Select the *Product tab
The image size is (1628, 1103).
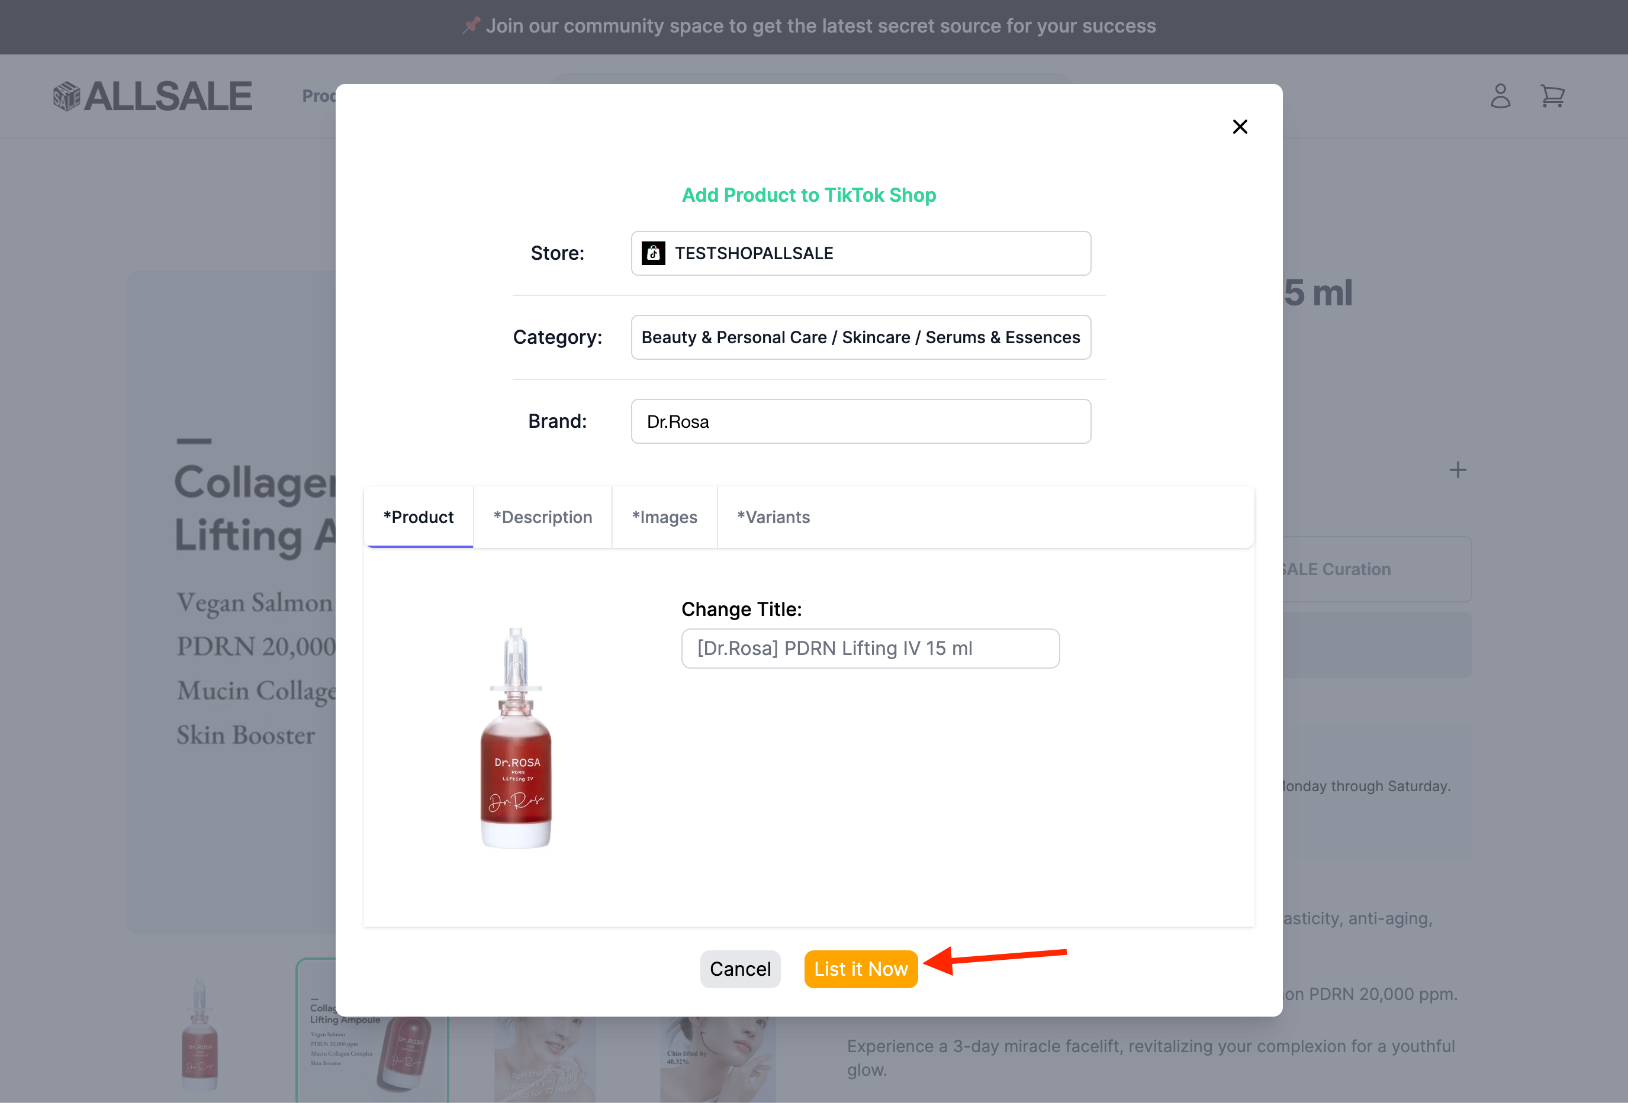[x=418, y=517]
